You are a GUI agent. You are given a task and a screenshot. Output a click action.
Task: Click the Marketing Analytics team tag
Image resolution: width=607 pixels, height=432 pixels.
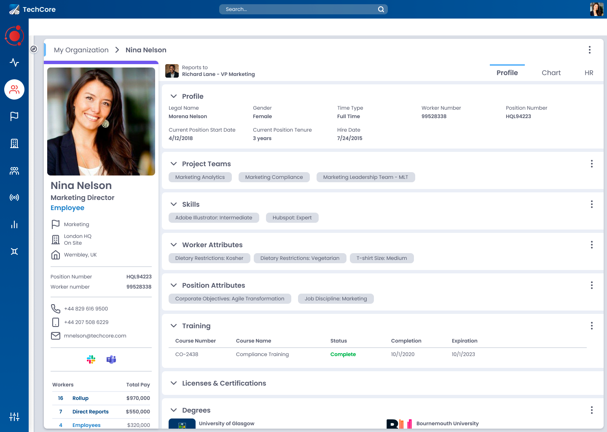pos(200,177)
